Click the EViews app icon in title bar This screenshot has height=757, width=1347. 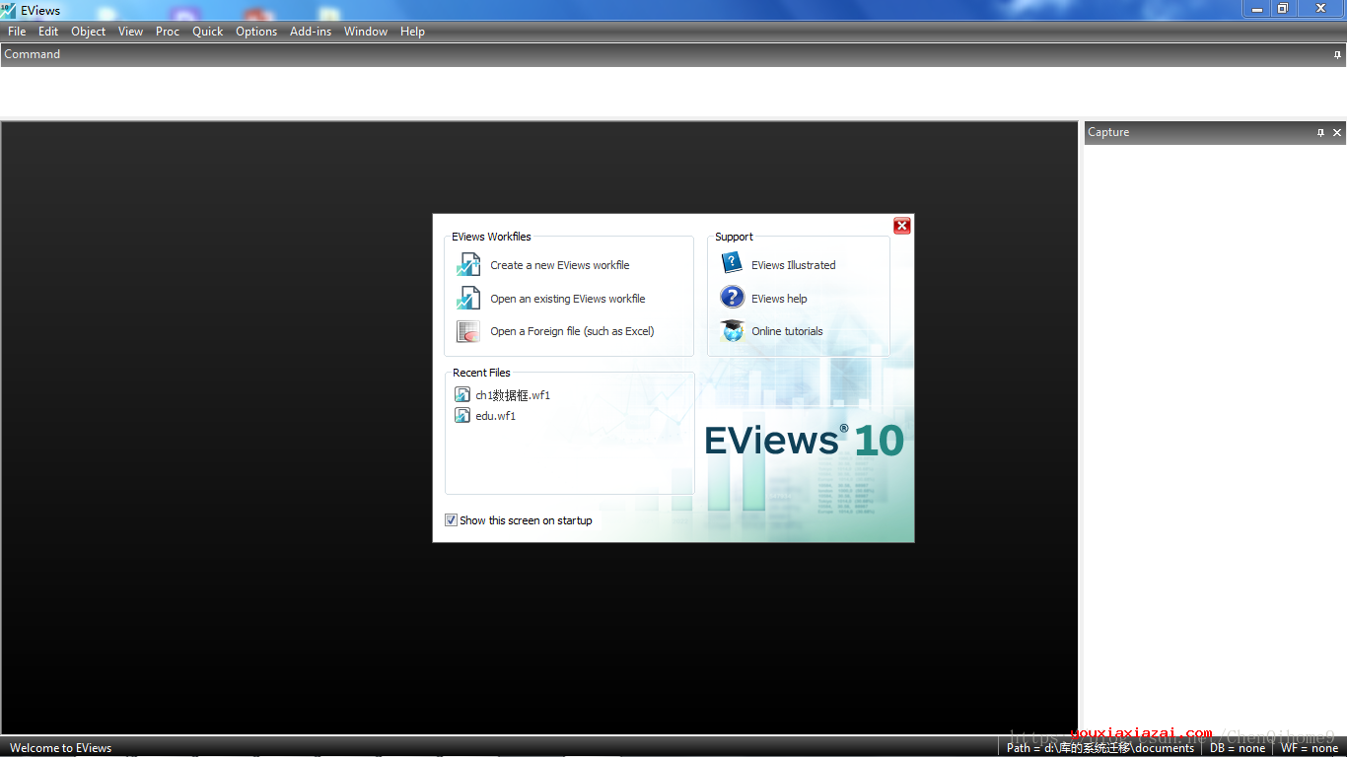point(9,10)
